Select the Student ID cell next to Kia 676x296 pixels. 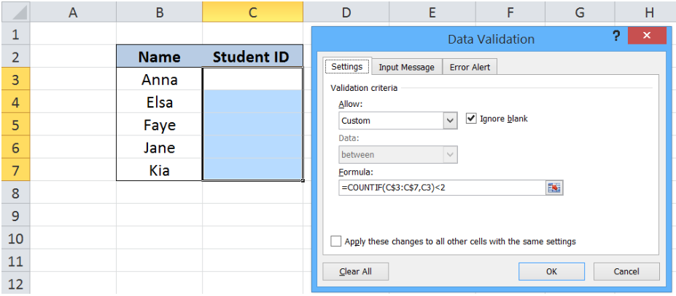(x=252, y=170)
